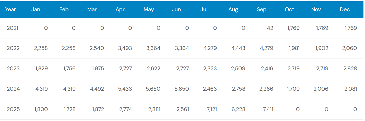Click the Oct column header
Image resolution: width=365 pixels, height=121 pixels.
[x=289, y=9]
